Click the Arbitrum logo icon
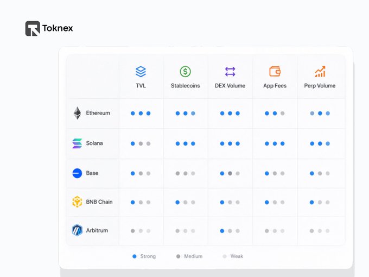 [77, 230]
